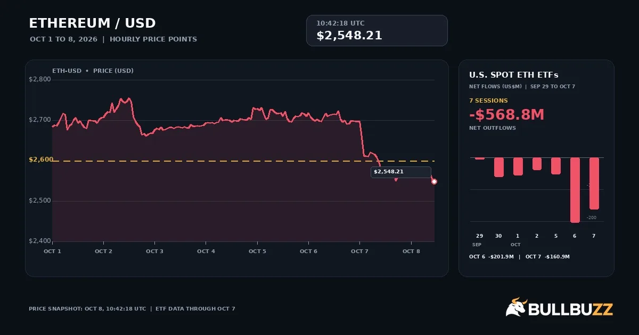
Task: Click the OCT 1 x-axis label
Action: tap(52, 251)
